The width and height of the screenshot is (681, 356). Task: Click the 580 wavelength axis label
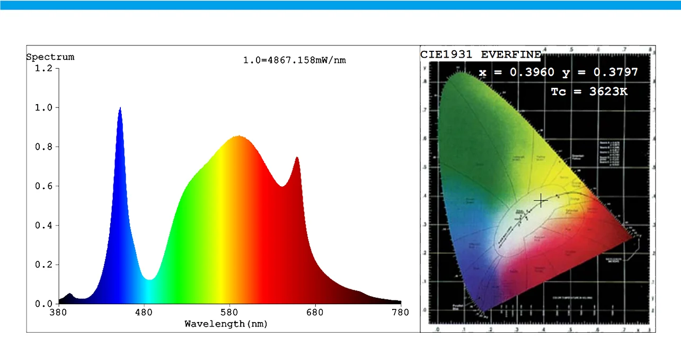click(x=229, y=313)
